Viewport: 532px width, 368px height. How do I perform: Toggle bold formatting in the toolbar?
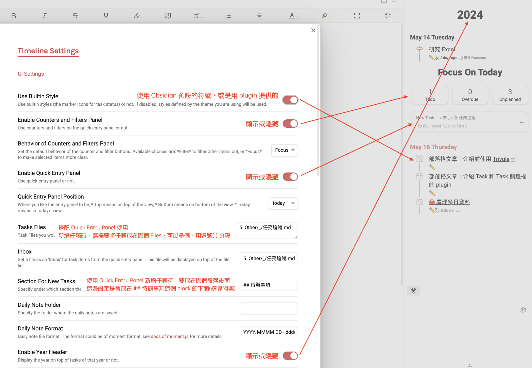(x=14, y=16)
